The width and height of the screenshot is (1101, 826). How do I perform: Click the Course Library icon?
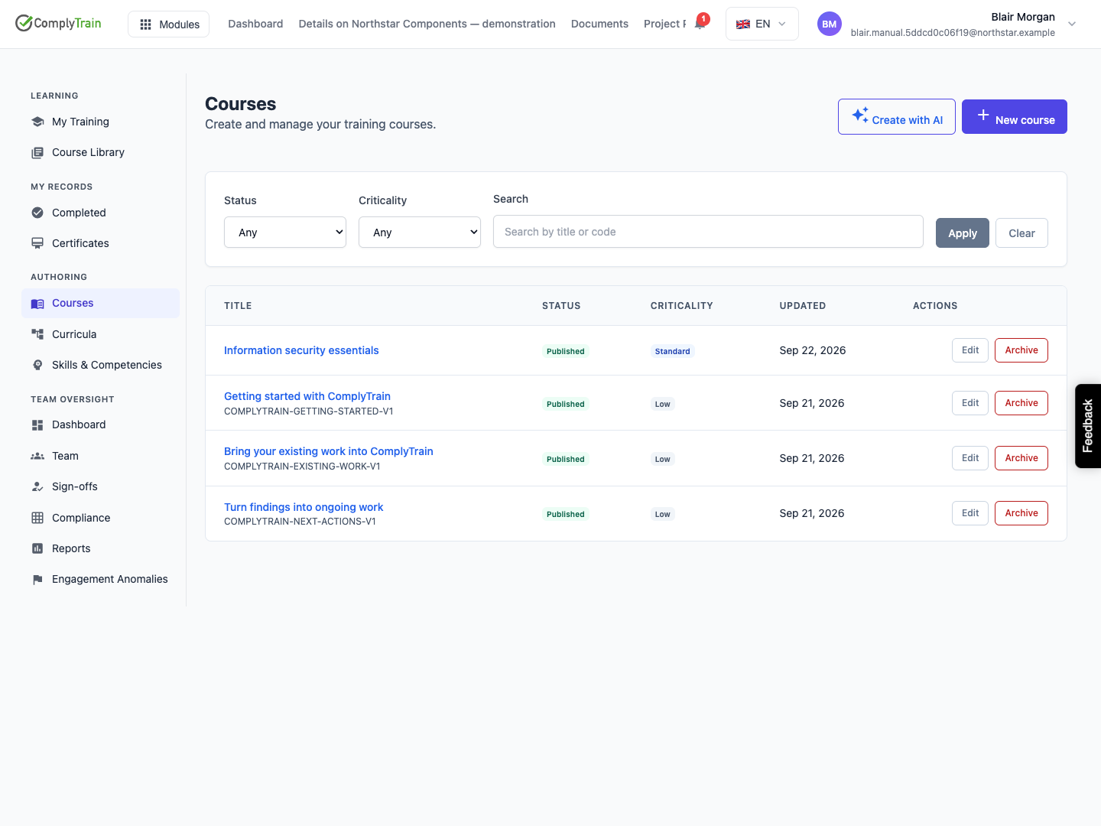click(x=37, y=152)
